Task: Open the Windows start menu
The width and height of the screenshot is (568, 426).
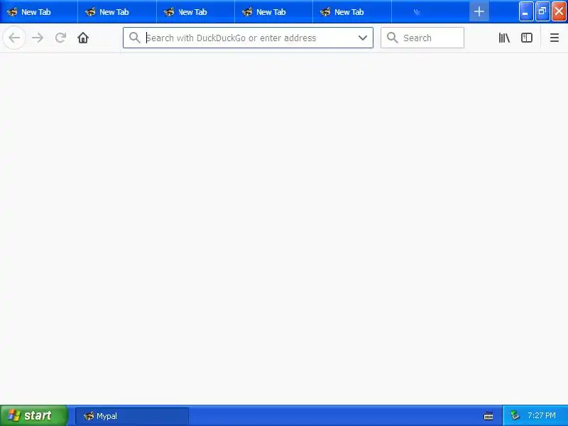Action: (x=34, y=415)
